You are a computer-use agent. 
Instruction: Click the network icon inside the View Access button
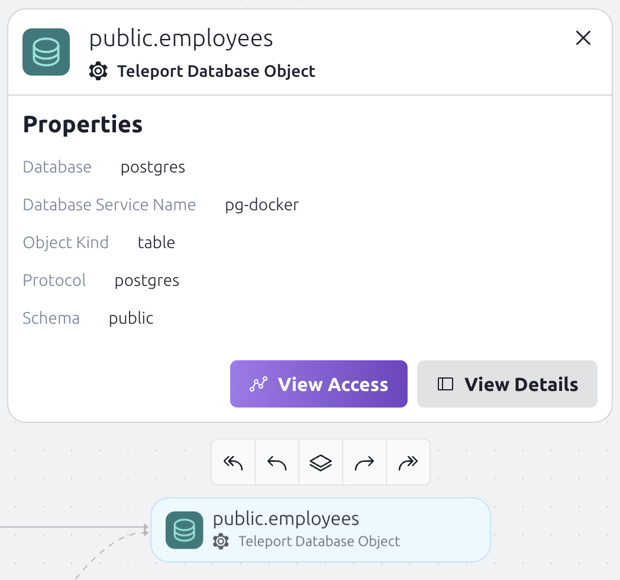258,384
